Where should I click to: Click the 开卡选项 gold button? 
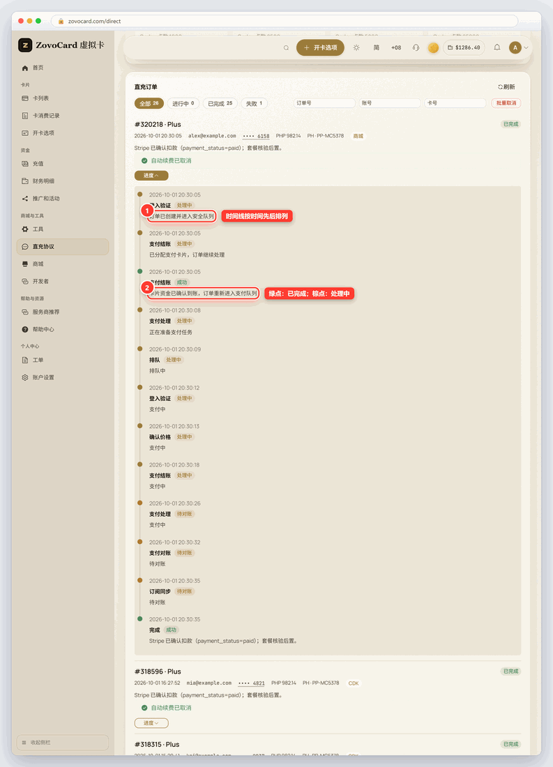[320, 47]
